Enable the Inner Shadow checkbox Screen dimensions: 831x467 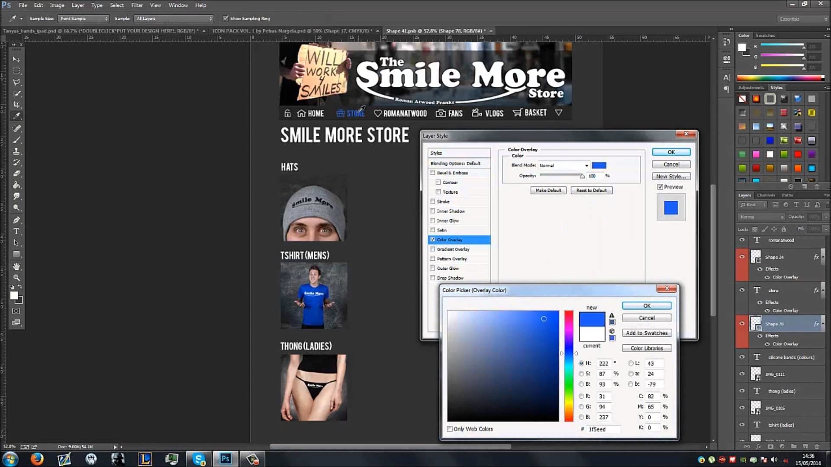(432, 211)
